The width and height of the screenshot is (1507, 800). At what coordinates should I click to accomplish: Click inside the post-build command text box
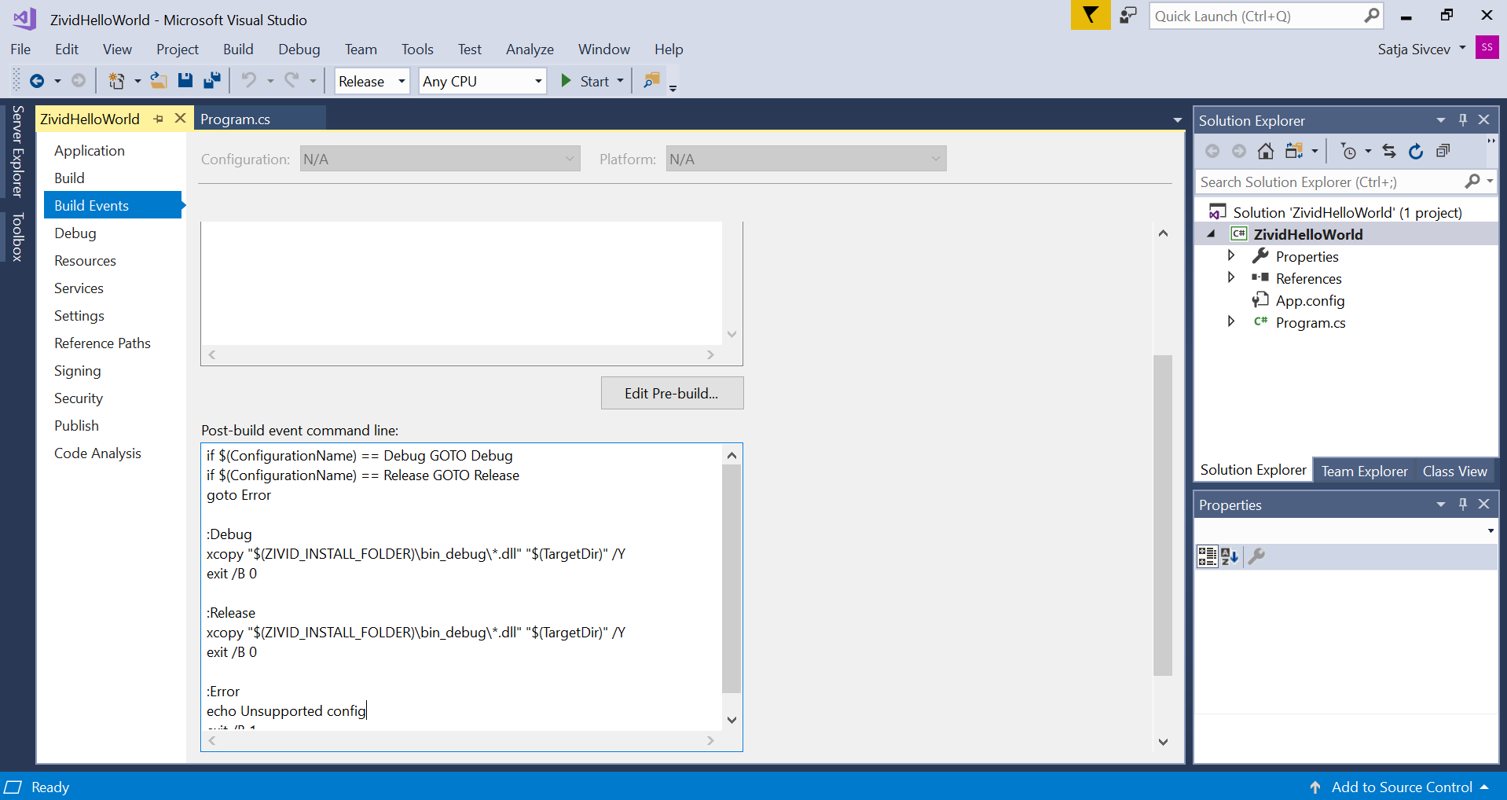point(462,586)
